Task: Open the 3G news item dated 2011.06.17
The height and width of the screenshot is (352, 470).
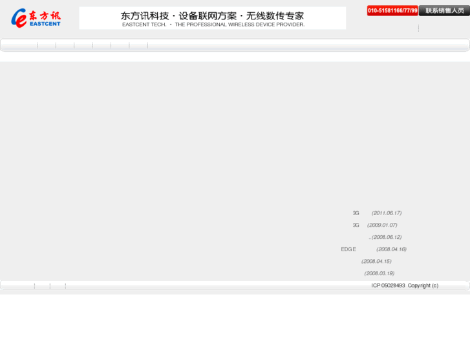Action: 377,213
